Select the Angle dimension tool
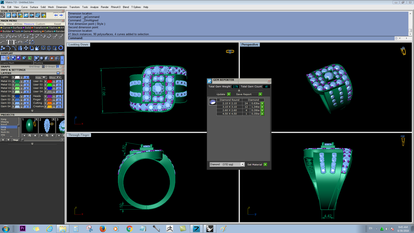414x233 pixels. pos(3,36)
